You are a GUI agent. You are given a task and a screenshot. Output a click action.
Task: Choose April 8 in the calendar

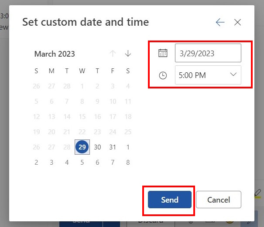(x=128, y=163)
